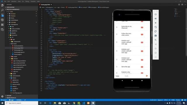Open editor More Actions ellipsis

tap(185, 5)
